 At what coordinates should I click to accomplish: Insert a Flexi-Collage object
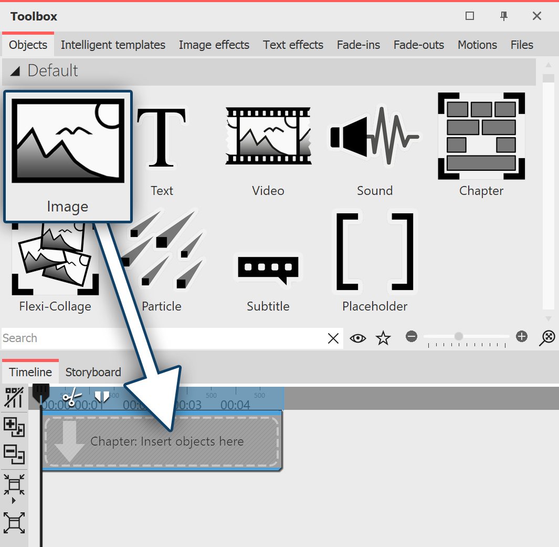55,257
